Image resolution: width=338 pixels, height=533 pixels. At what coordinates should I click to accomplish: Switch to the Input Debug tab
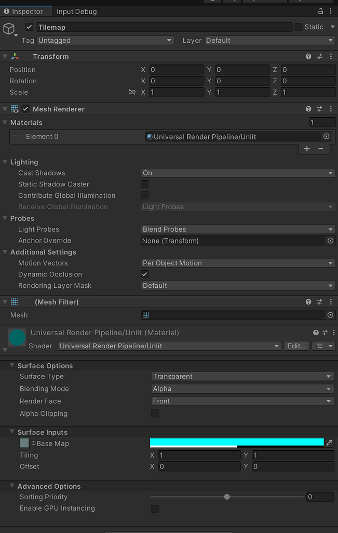tap(76, 11)
